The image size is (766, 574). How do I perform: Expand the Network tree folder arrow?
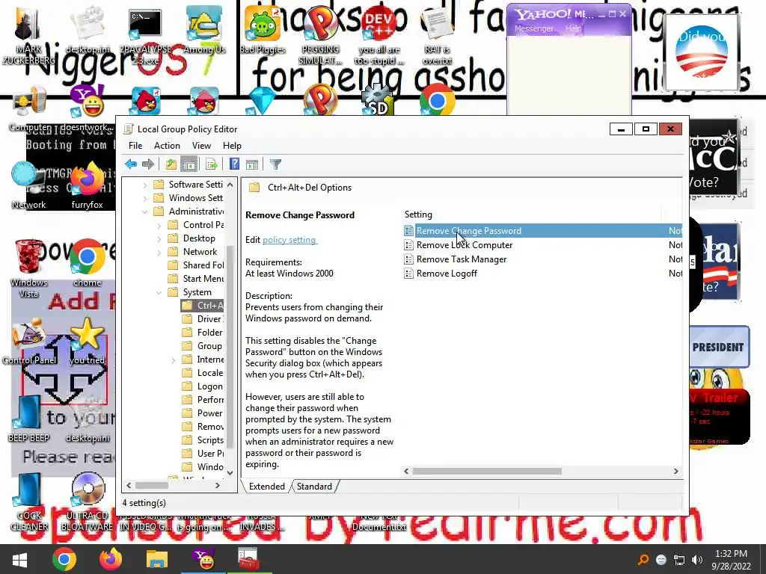159,252
